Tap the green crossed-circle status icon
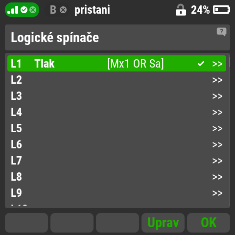 tap(33, 10)
